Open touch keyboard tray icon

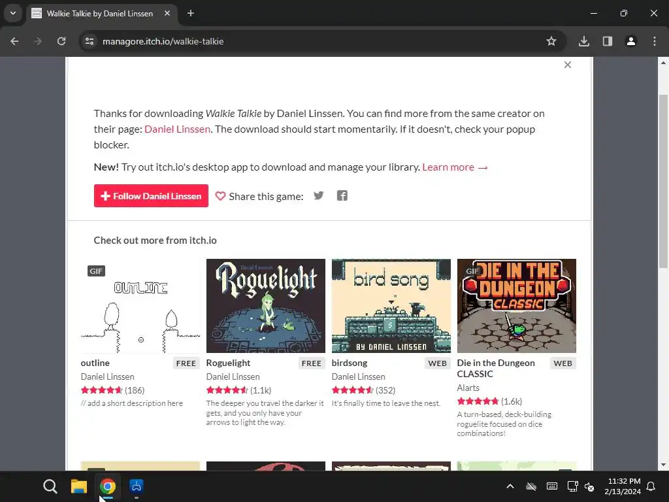(552, 486)
